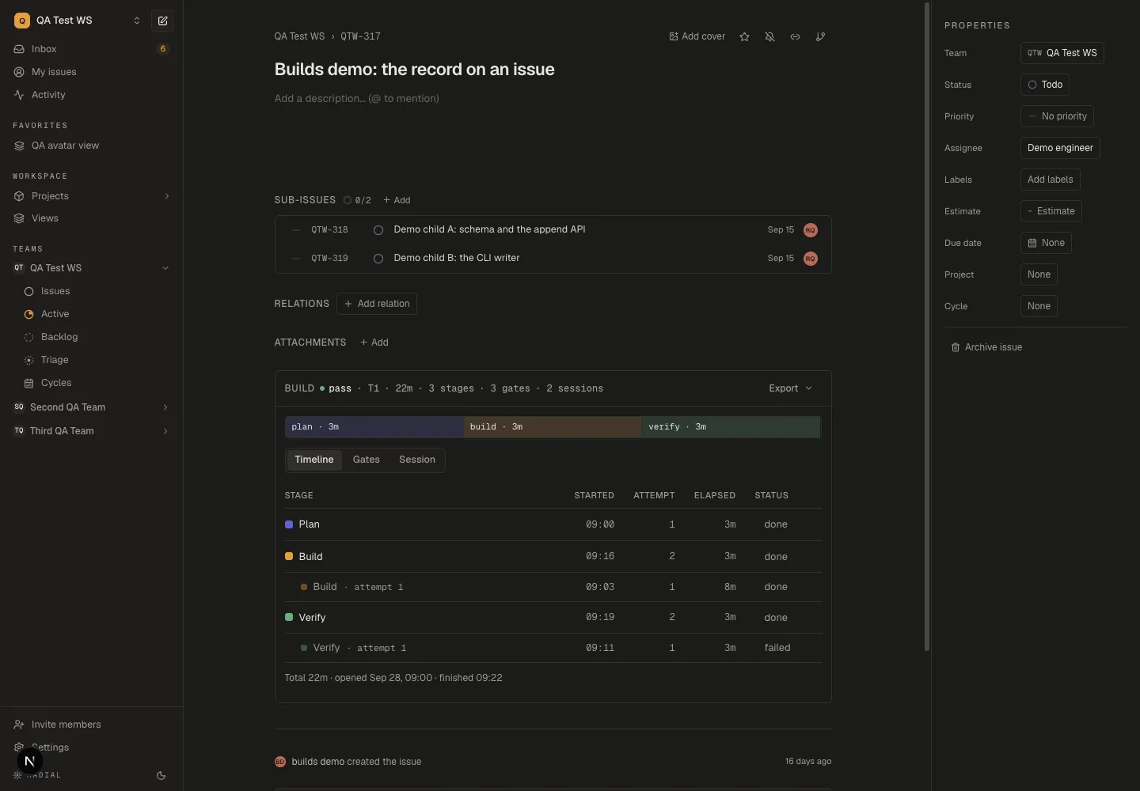The image size is (1140, 791).
Task: Copy the issue link icon
Action: (x=795, y=36)
